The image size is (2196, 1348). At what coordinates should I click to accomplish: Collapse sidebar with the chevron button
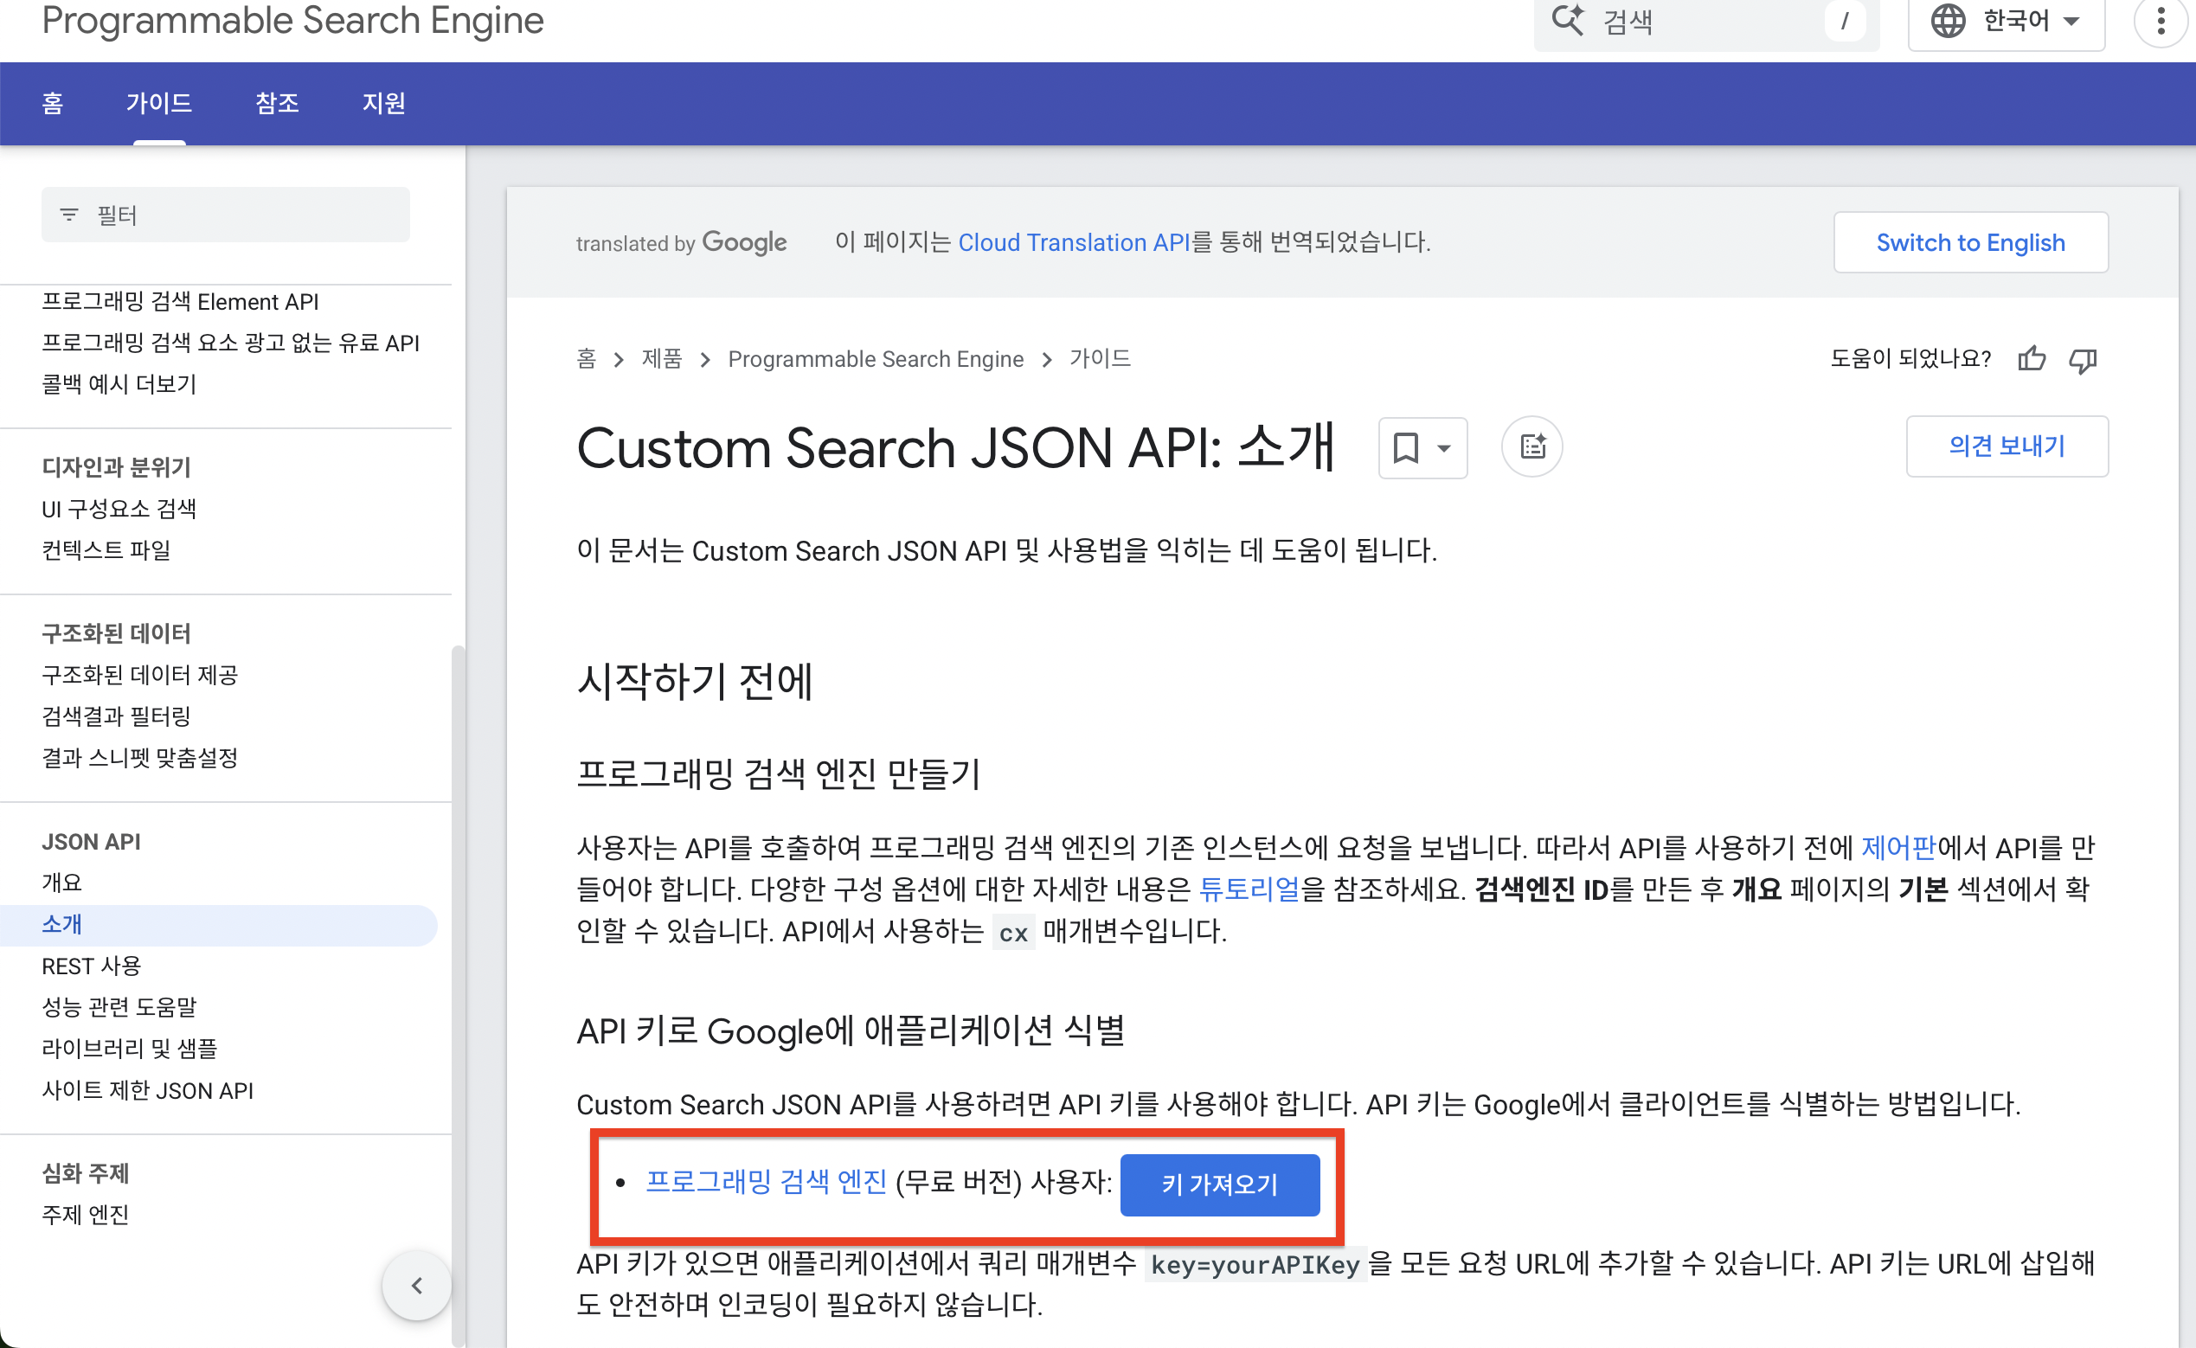coord(416,1285)
